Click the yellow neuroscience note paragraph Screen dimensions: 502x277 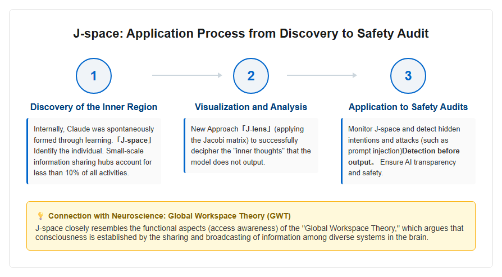249,233
